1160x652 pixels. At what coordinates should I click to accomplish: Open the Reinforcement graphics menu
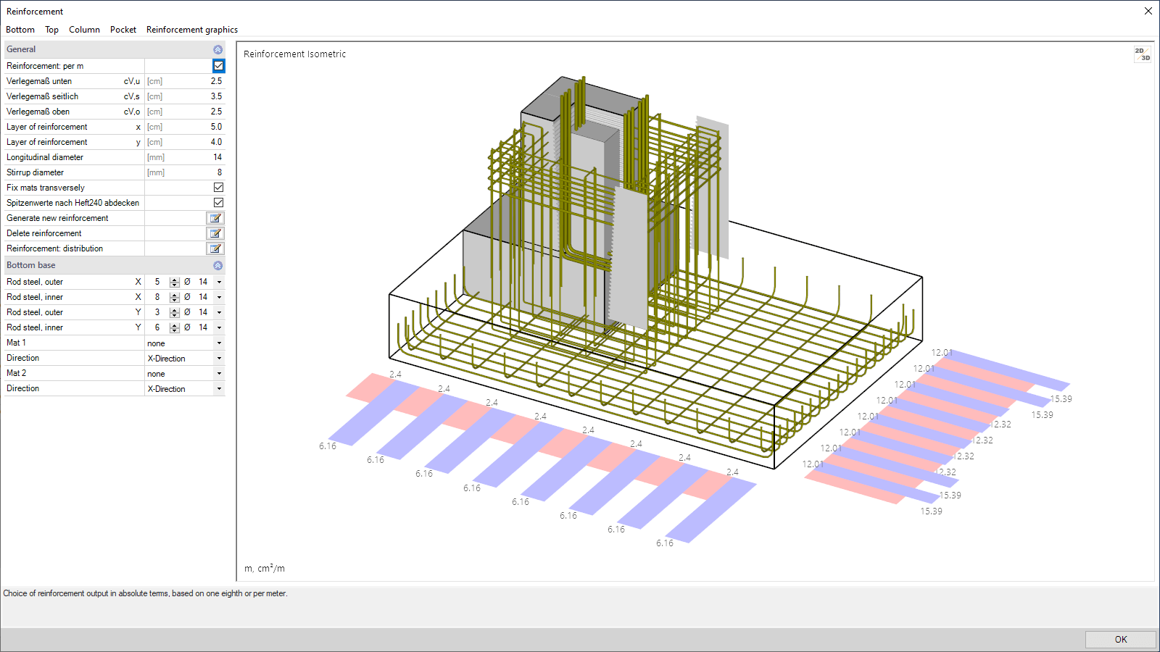point(192,30)
